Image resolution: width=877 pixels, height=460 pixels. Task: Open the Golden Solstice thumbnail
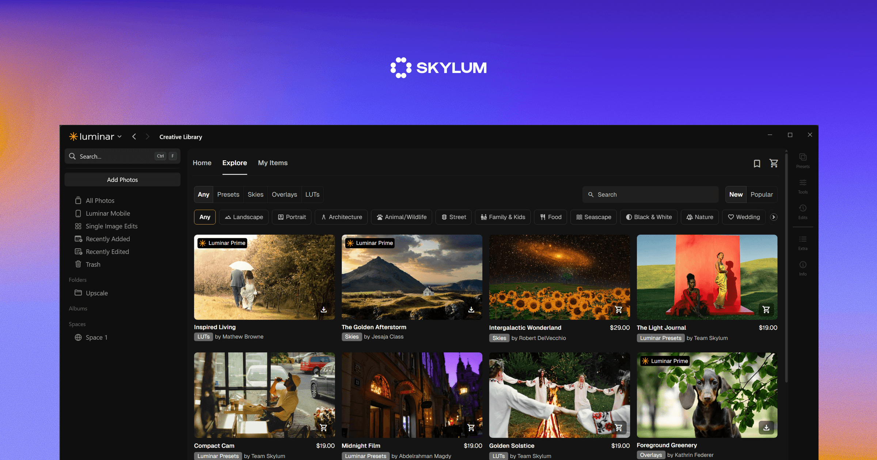[559, 395]
